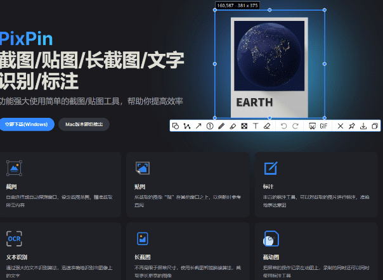Start long screenshot capture
This screenshot has width=383, height=280.
click(312, 126)
